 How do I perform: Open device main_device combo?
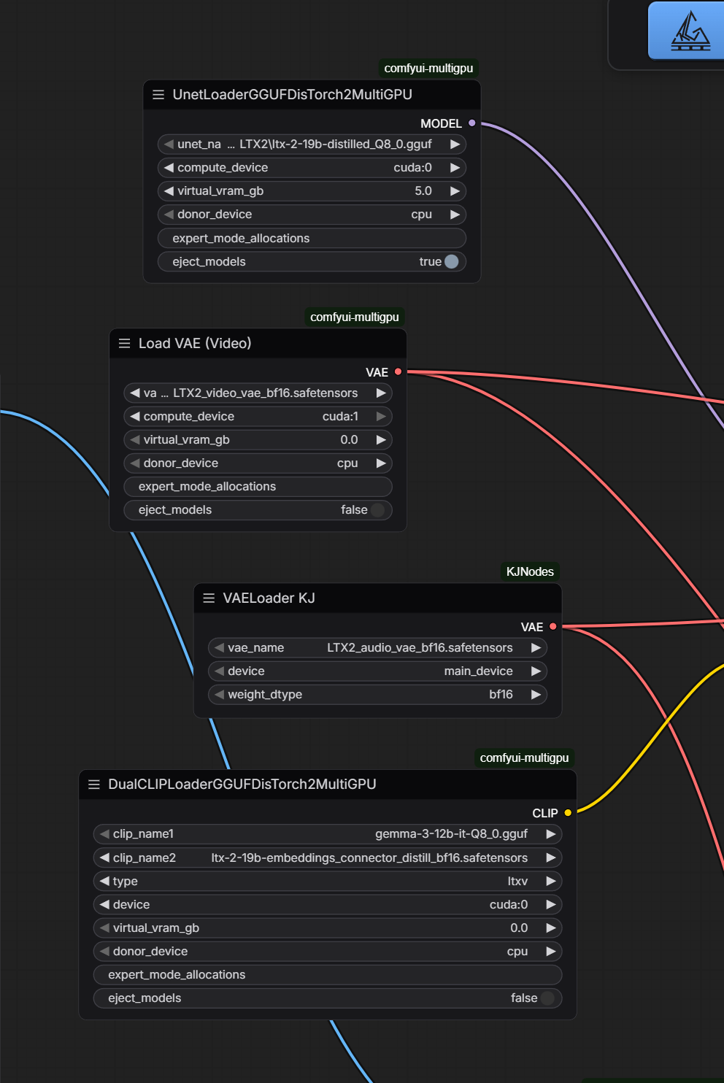pos(377,671)
